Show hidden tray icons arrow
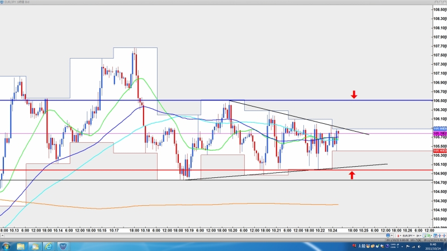This screenshot has width=447, height=251. [402, 247]
